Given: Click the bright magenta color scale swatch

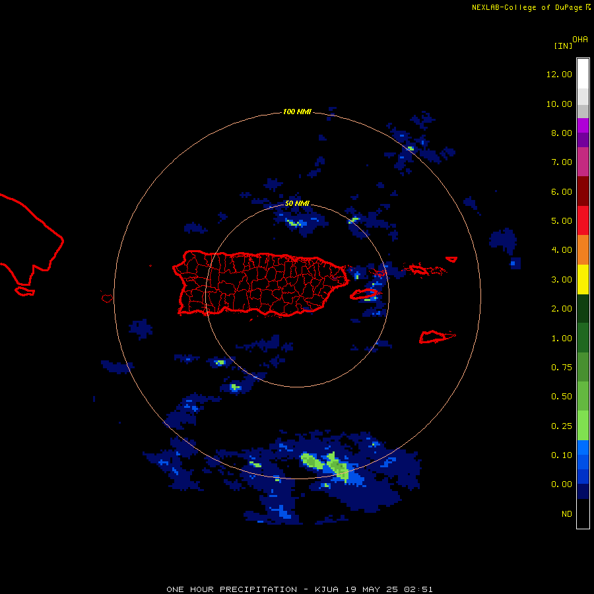Looking at the screenshot, I should click(x=583, y=125).
